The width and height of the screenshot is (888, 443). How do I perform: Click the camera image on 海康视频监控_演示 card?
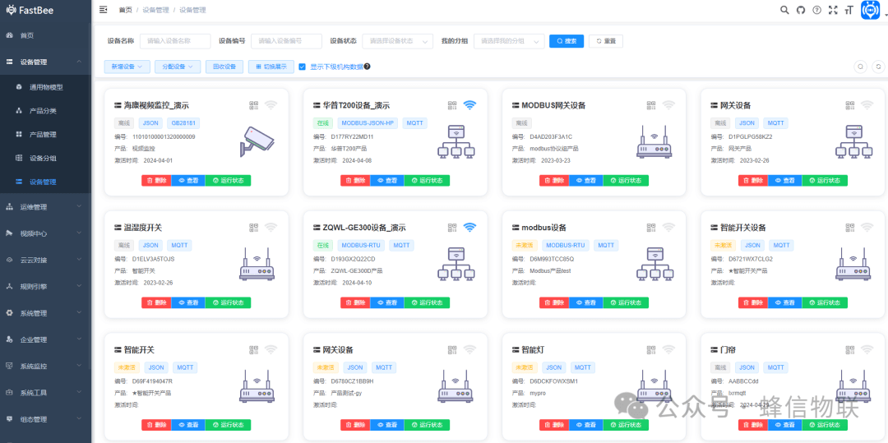tap(257, 141)
